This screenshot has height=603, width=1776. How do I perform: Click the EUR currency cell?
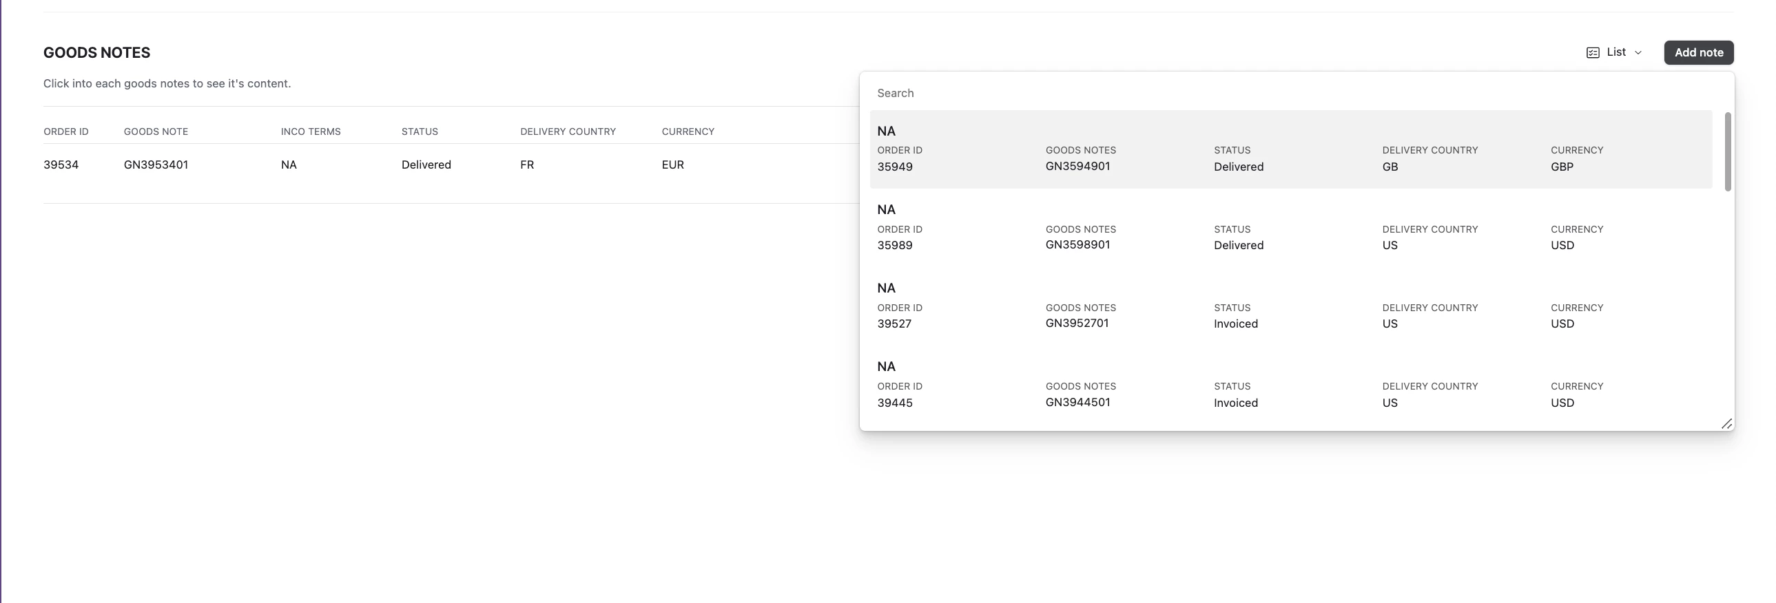pos(673,165)
